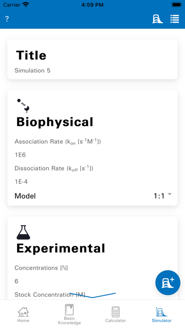185x329 pixels.
Task: Expand the Model dropdown arrow
Action: pos(170,194)
